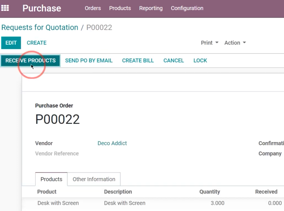Click the CREATE button
The image size is (284, 211).
pos(37,43)
